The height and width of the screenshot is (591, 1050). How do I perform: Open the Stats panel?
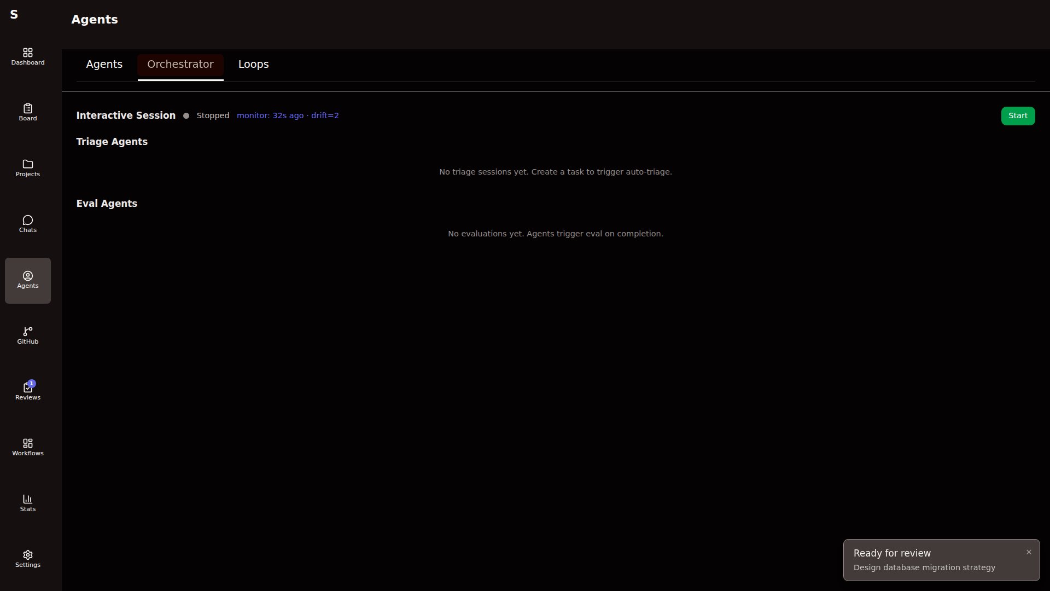27,502
